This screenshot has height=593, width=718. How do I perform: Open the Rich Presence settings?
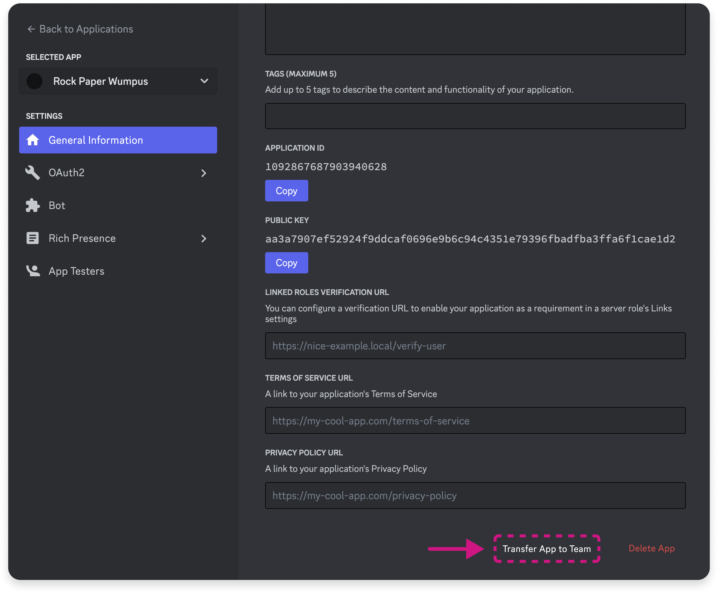point(118,238)
